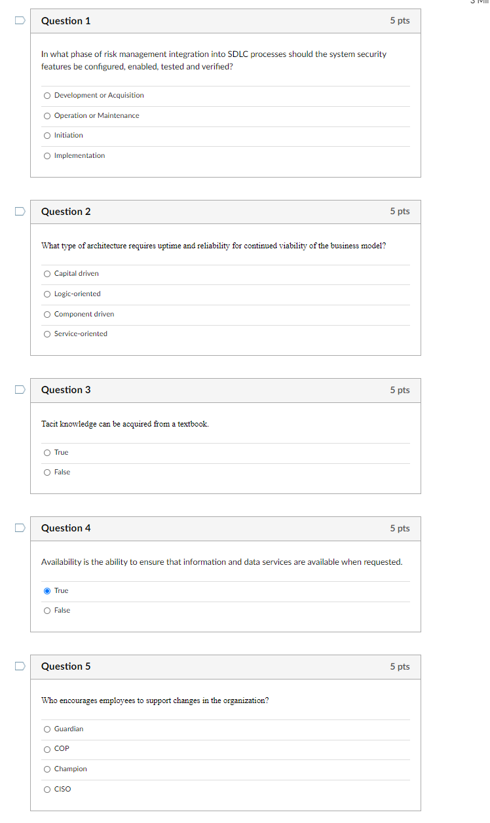The width and height of the screenshot is (490, 823).
Task: Flag Question 5 for review
Action: (20, 666)
